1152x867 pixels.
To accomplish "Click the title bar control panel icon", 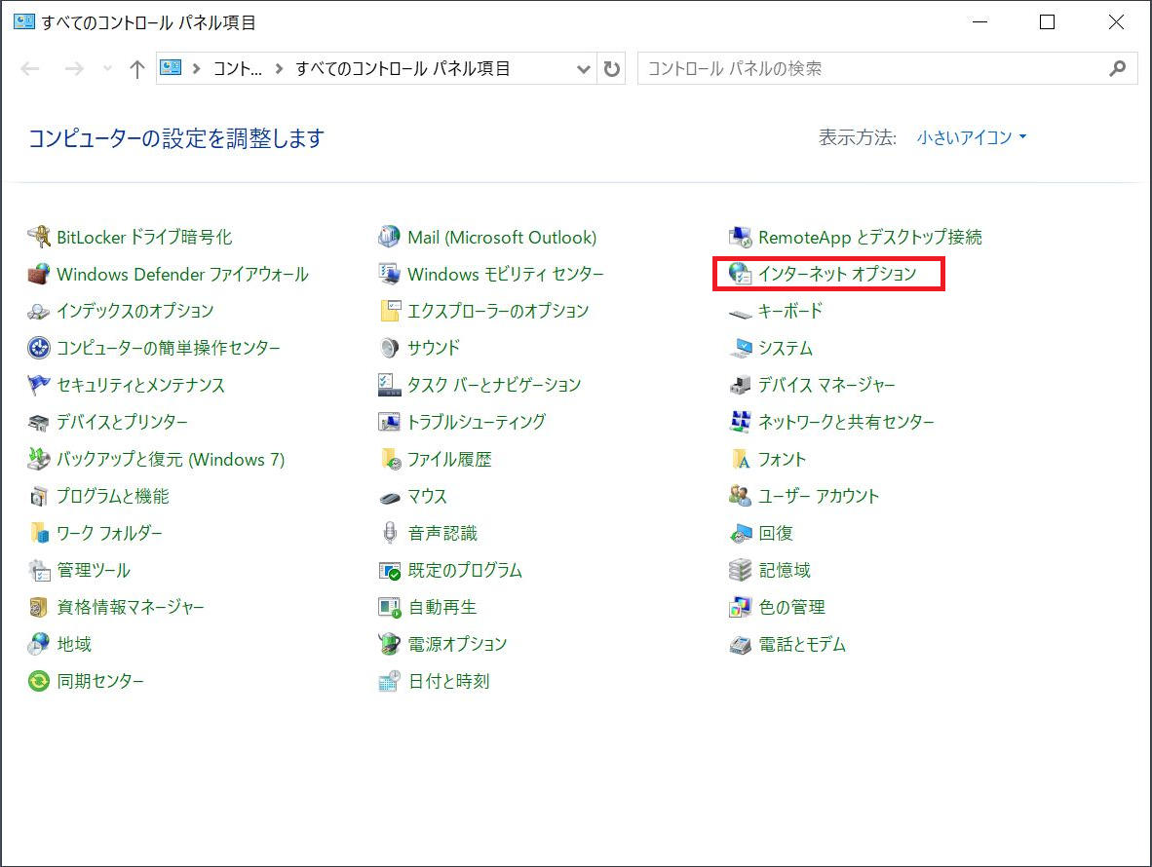I will pos(23,21).
